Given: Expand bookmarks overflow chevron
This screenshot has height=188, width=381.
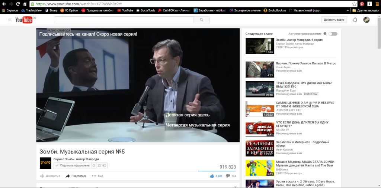Looking at the screenshot, I should click(x=348, y=10).
